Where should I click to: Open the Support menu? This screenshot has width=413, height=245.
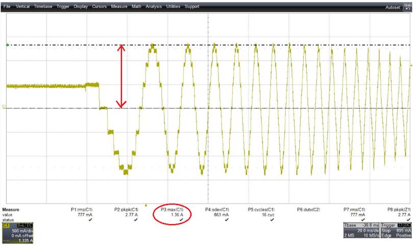[x=192, y=6]
